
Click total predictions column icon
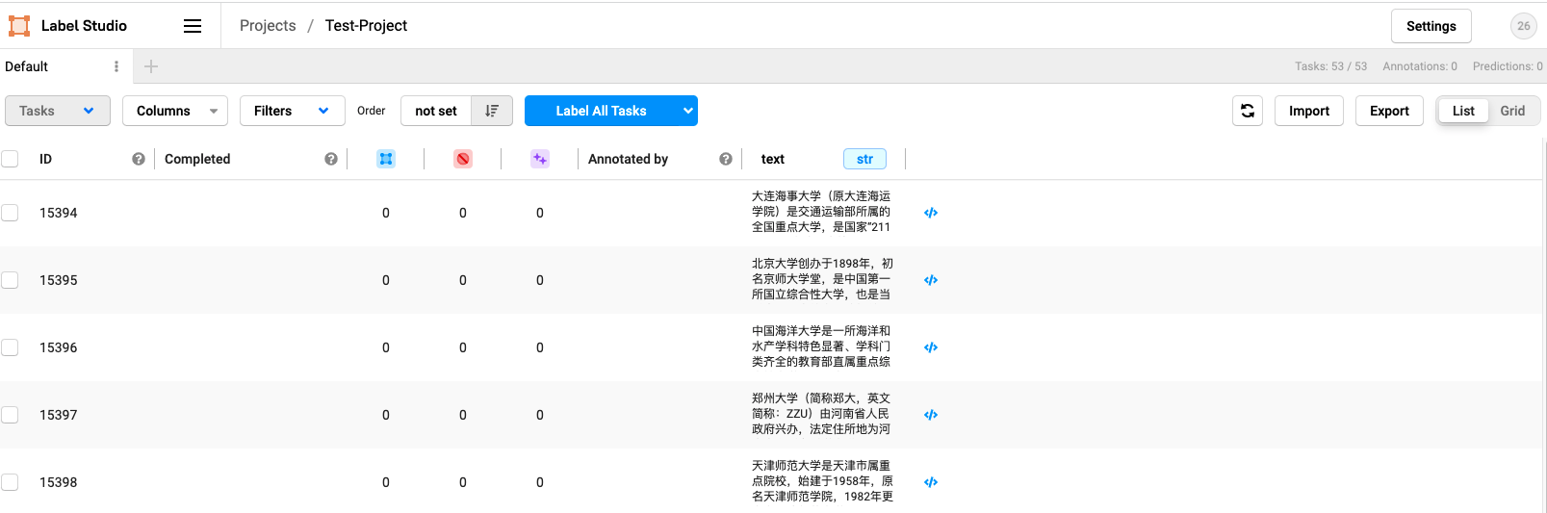[x=540, y=159]
